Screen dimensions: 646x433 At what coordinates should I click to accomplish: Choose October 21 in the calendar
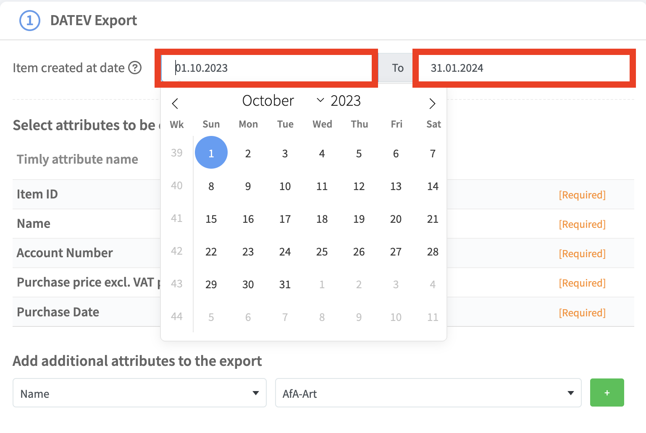[x=433, y=219]
